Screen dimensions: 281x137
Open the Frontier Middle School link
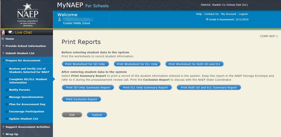tap(76, 23)
